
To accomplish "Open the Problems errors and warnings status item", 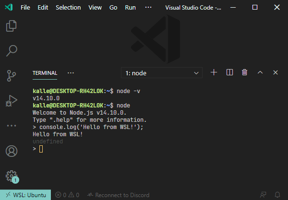I will (67, 195).
